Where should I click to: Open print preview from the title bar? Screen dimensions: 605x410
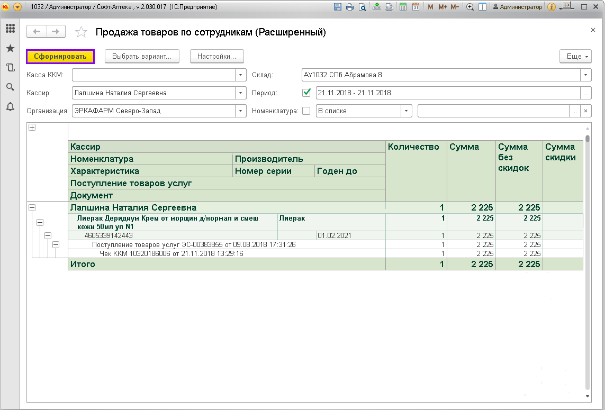click(x=362, y=7)
